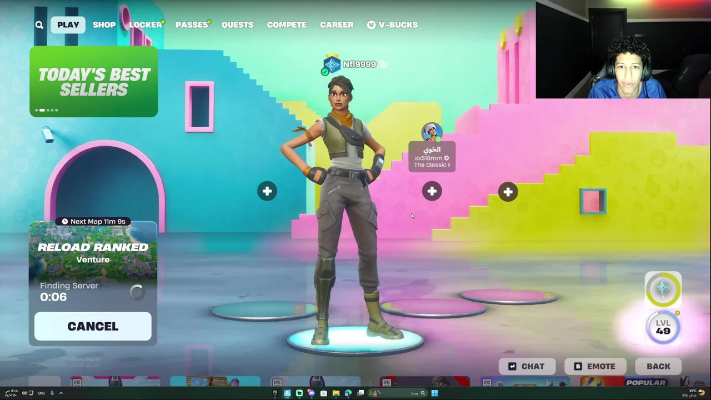
Task: Open the avatar above the party member card
Action: click(432, 133)
